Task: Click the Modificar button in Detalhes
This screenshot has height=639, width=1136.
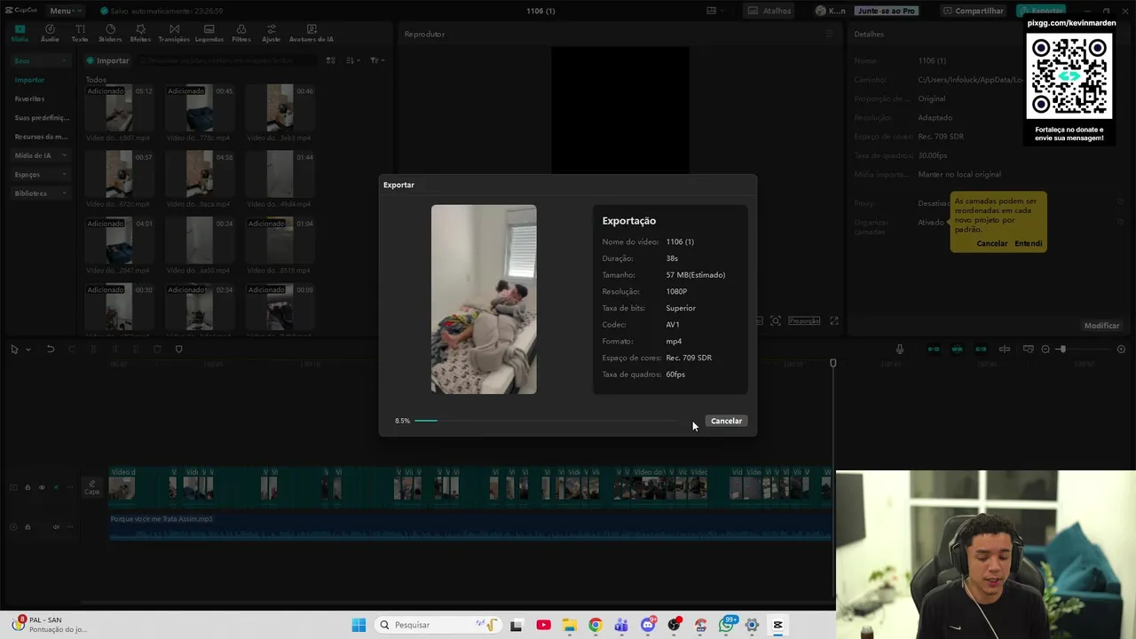Action: 1101,326
